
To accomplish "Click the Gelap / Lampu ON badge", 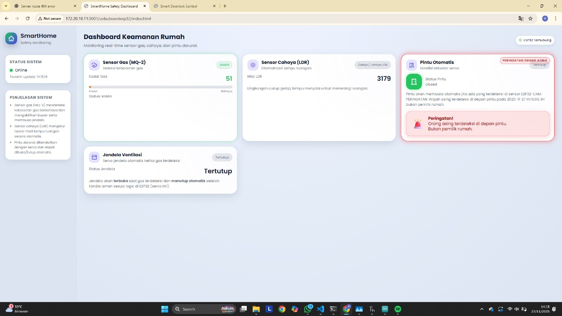I will [x=372, y=65].
